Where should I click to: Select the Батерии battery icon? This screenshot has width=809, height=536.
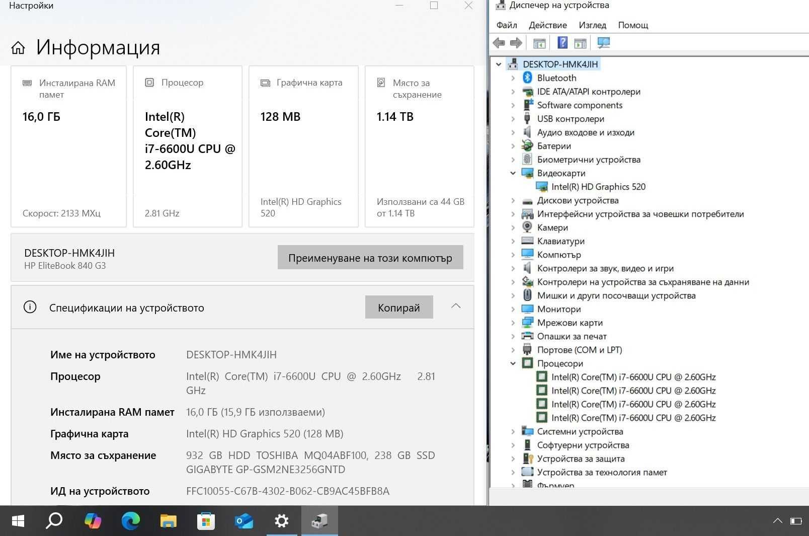click(527, 146)
